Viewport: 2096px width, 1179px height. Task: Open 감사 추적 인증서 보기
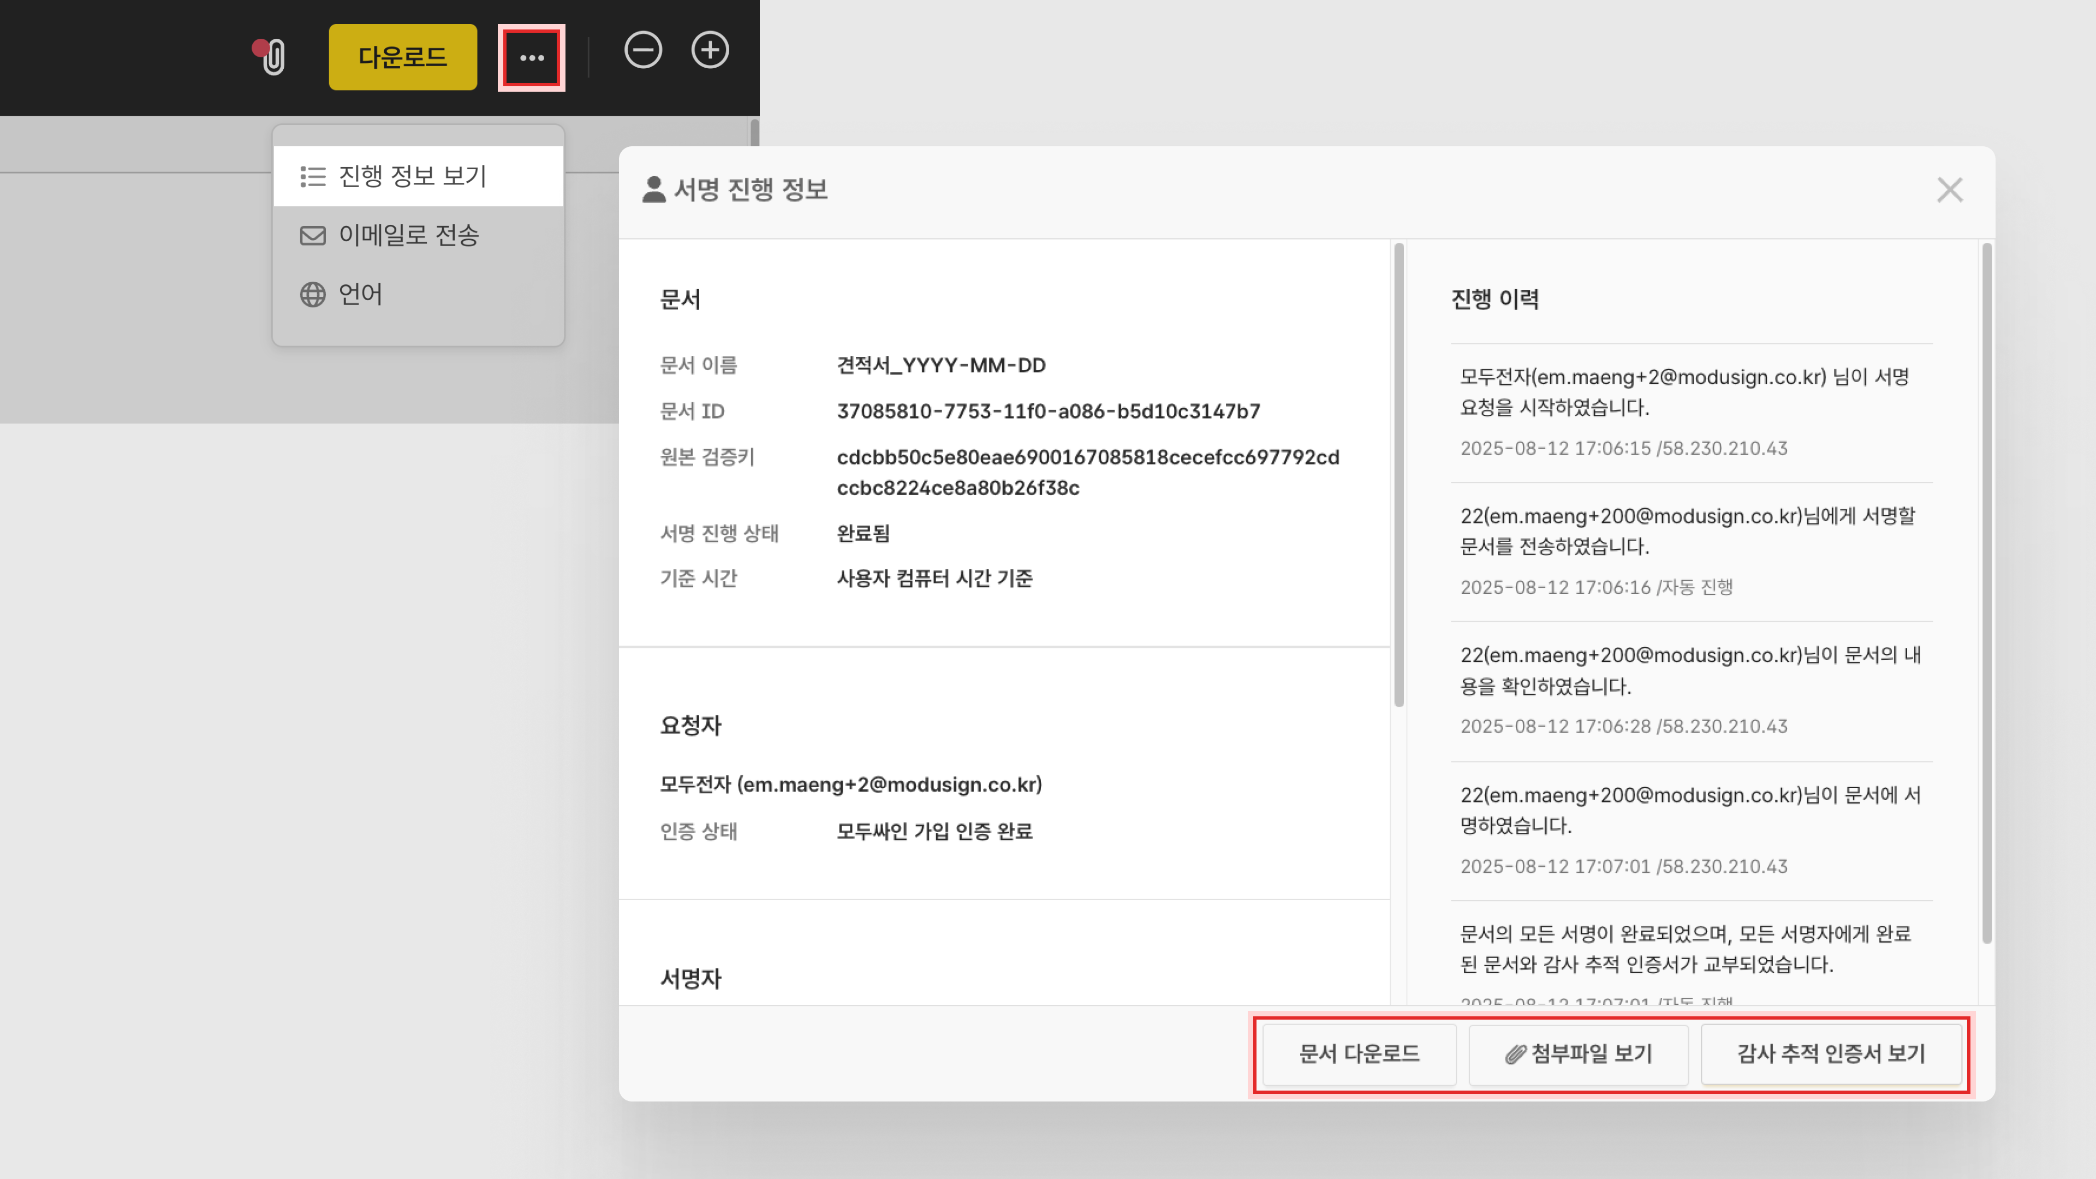1831,1053
